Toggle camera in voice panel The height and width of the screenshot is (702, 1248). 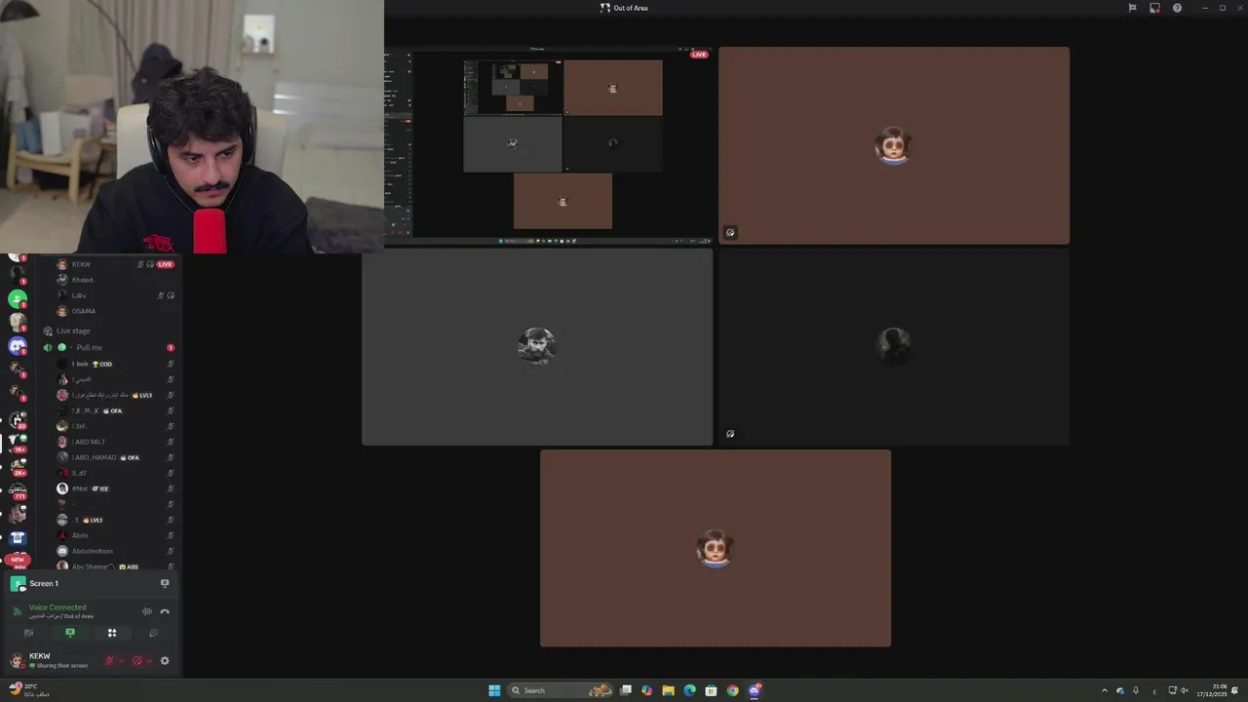click(x=28, y=633)
